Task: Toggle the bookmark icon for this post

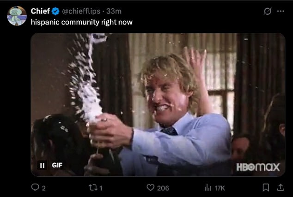Action: coord(266,187)
